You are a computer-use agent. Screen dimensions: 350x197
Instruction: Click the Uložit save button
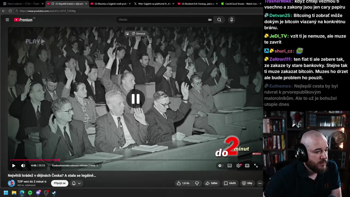230,183
